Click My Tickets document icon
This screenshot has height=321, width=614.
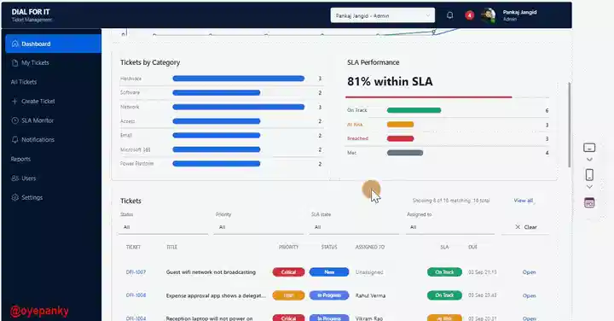[x=14, y=62]
